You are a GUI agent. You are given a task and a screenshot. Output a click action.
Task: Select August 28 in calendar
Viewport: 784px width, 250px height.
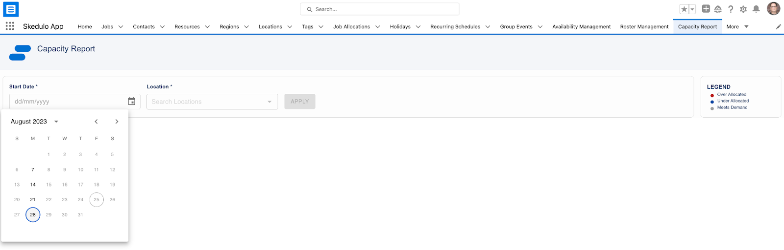[33, 215]
